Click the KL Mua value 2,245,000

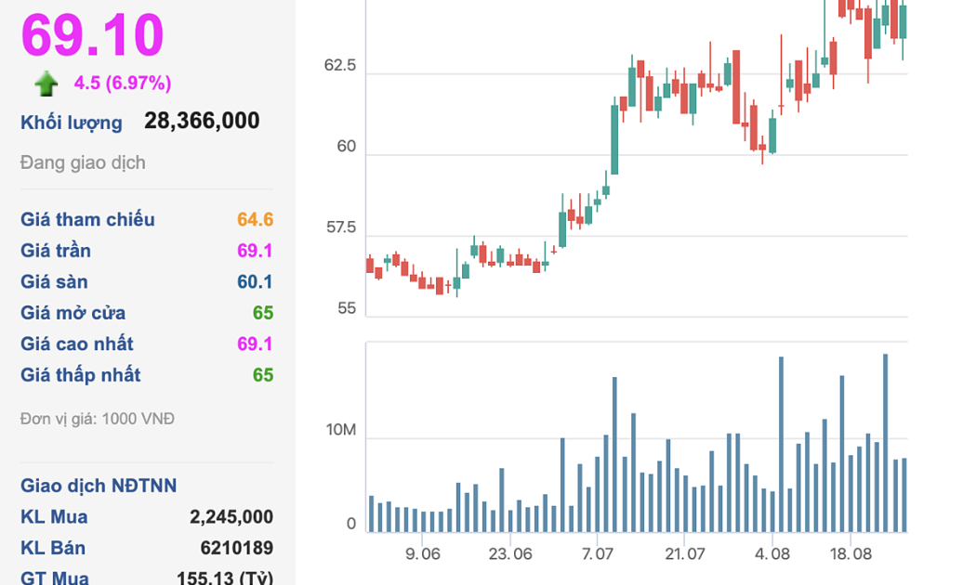click(x=231, y=517)
